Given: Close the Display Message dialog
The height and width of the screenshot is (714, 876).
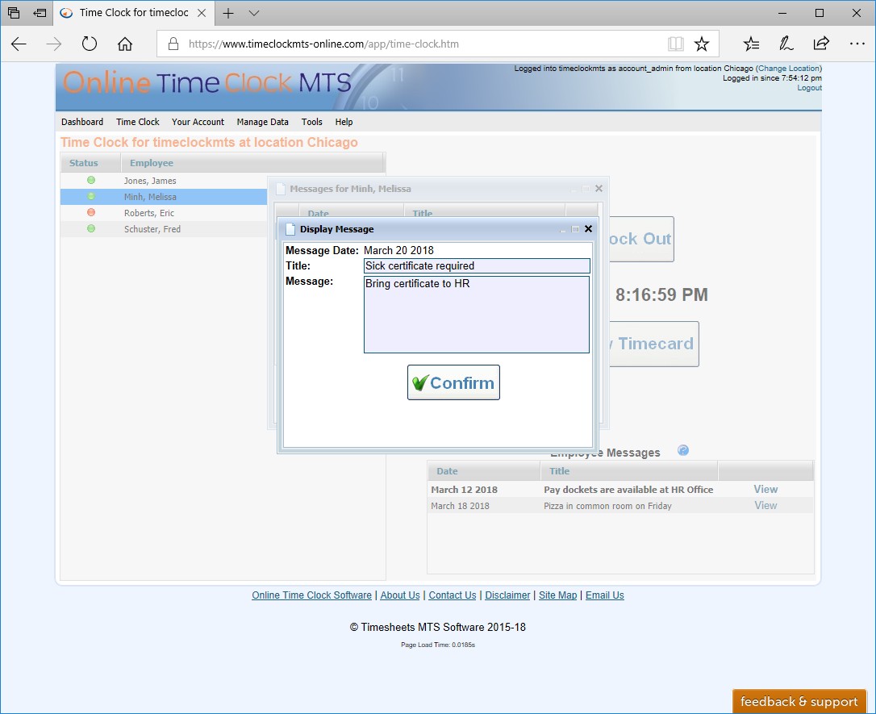Looking at the screenshot, I should 588,229.
